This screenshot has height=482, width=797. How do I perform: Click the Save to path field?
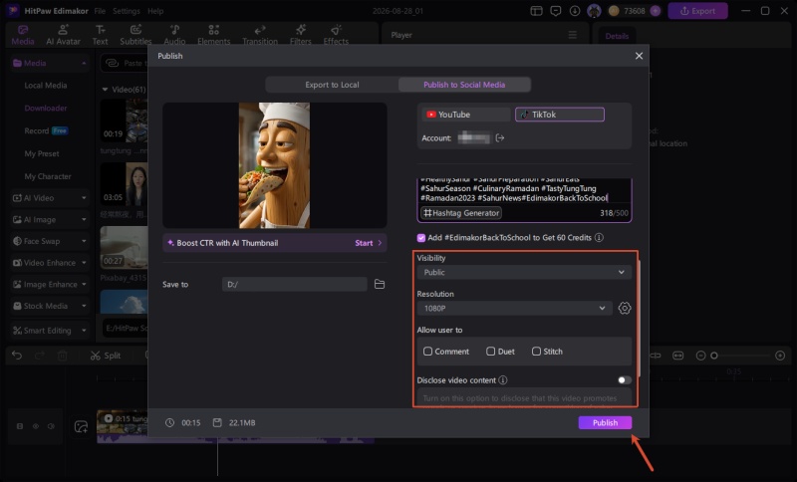[x=294, y=284]
